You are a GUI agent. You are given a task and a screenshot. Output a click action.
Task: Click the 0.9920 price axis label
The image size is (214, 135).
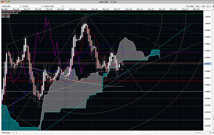click(x=207, y=51)
